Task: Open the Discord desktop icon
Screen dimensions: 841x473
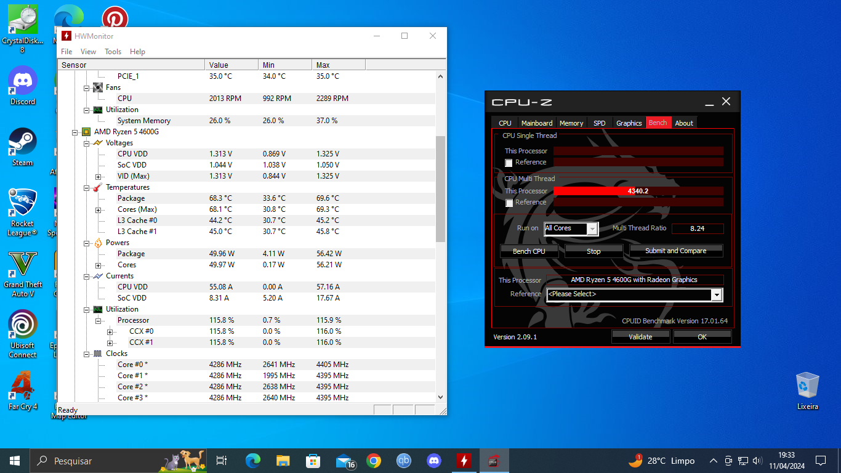Action: click(x=23, y=86)
